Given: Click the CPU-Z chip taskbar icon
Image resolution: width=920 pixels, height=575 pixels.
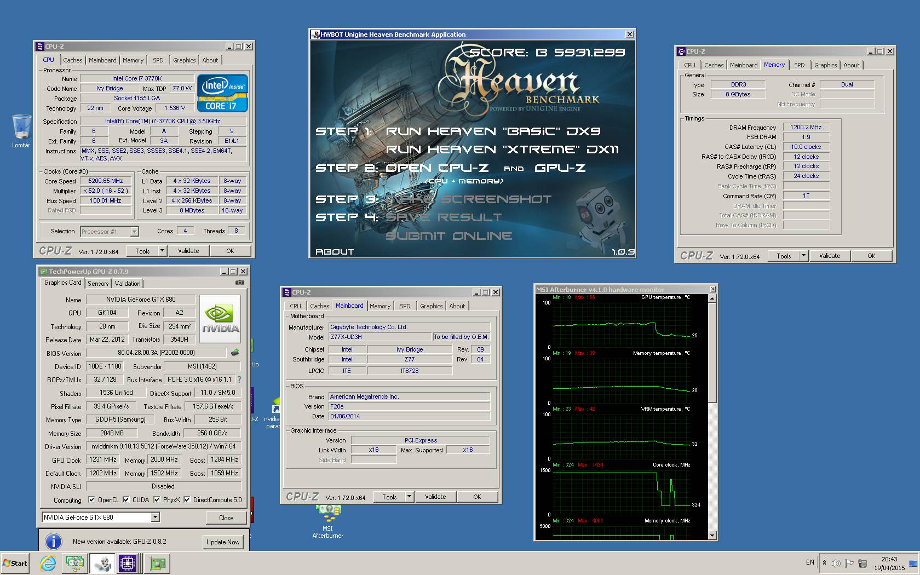Looking at the screenshot, I should 127,563.
